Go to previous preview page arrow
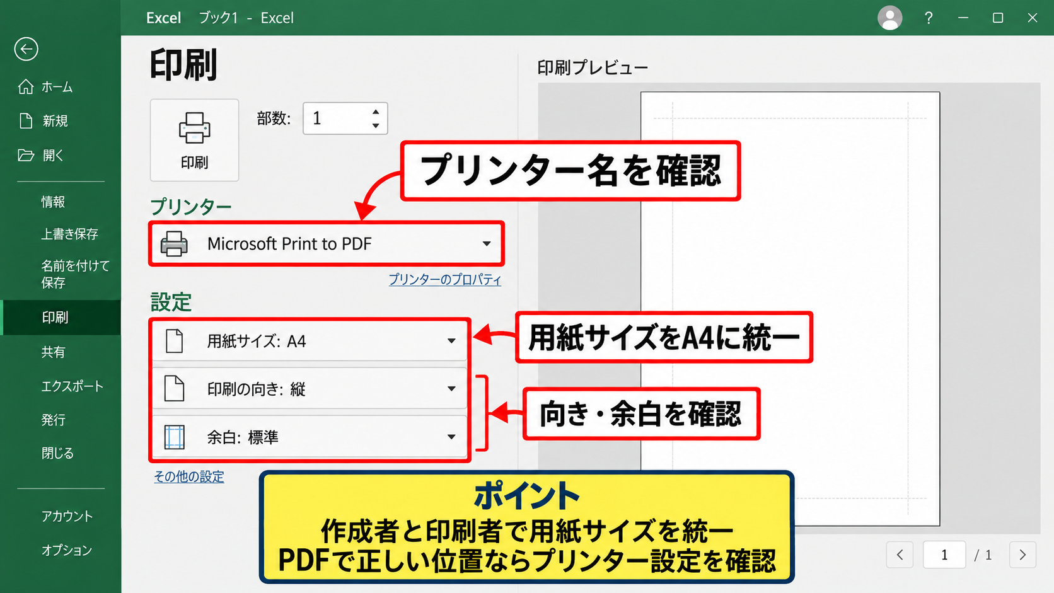Image resolution: width=1054 pixels, height=593 pixels. click(900, 555)
